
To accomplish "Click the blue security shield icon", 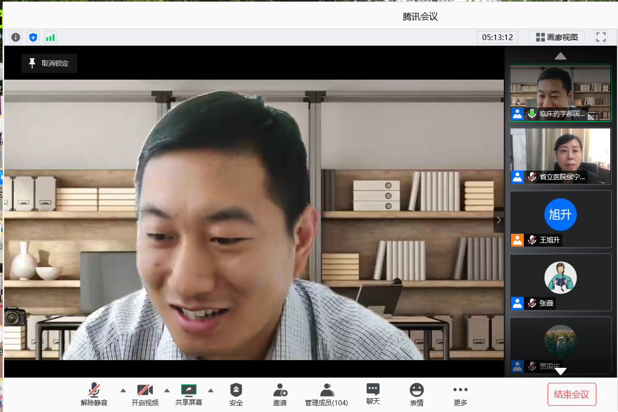I will pos(33,37).
